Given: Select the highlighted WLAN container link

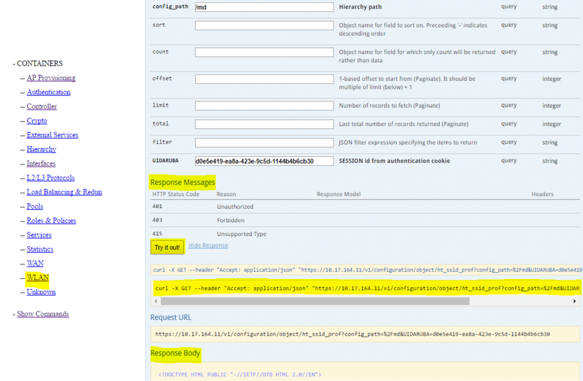Looking at the screenshot, I should click(38, 278).
